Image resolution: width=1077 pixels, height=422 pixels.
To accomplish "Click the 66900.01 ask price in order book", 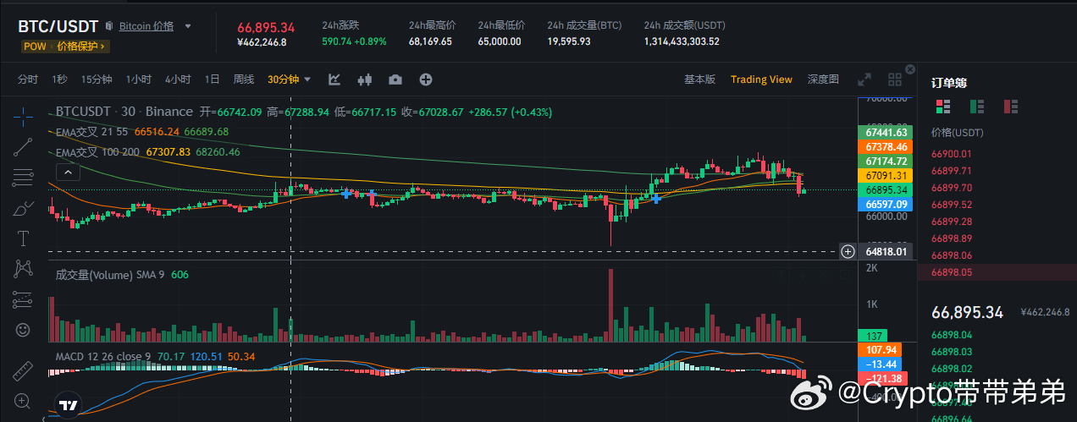I will tap(951, 154).
